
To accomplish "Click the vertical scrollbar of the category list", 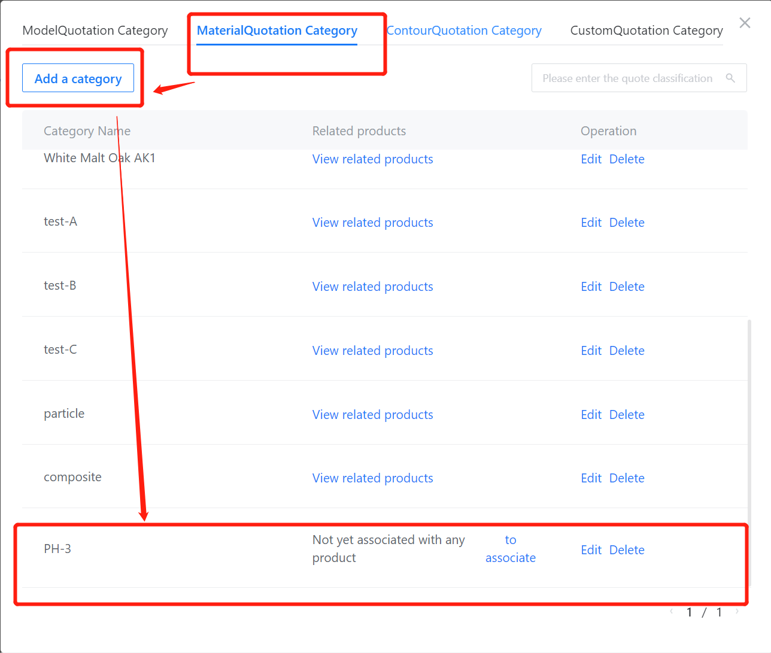I will point(749,419).
